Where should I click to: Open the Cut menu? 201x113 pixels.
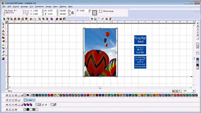31,7
